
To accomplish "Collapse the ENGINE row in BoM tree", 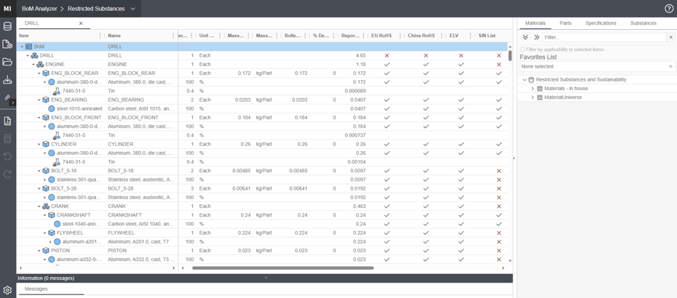I will [33, 65].
